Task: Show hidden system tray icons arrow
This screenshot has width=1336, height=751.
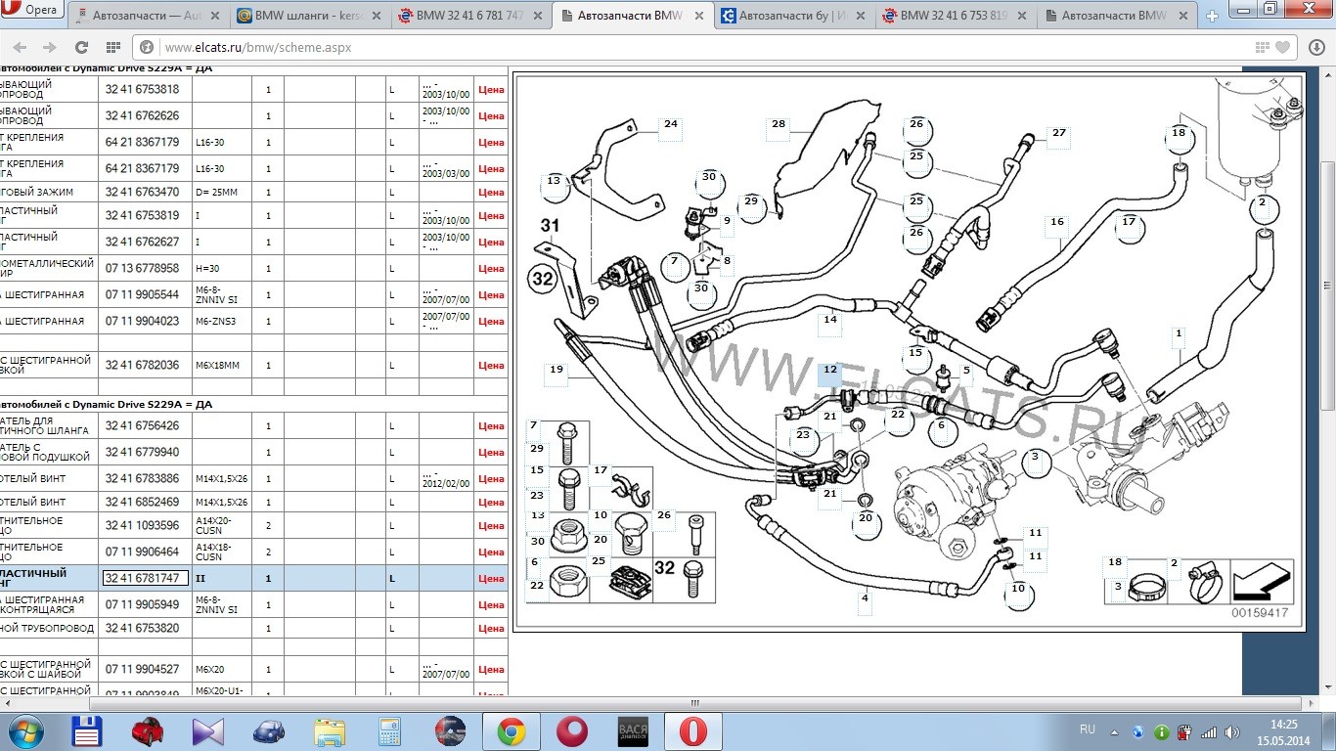Action: click(x=1116, y=731)
